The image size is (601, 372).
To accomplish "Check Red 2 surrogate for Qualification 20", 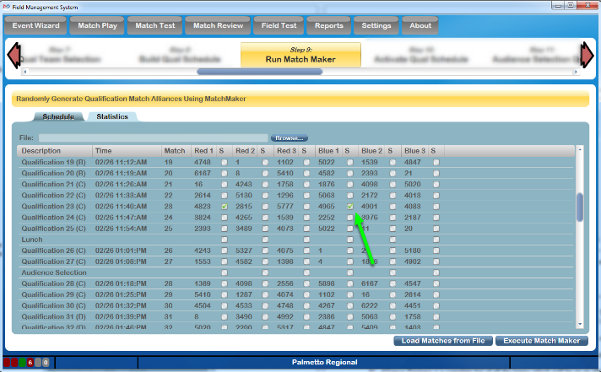I will click(x=265, y=174).
